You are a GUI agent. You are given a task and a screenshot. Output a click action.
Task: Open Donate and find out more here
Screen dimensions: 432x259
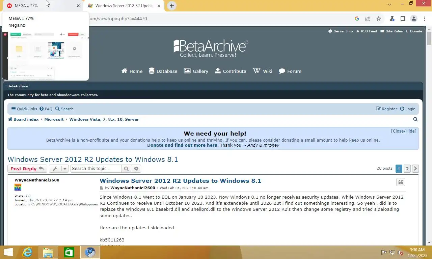(x=182, y=145)
